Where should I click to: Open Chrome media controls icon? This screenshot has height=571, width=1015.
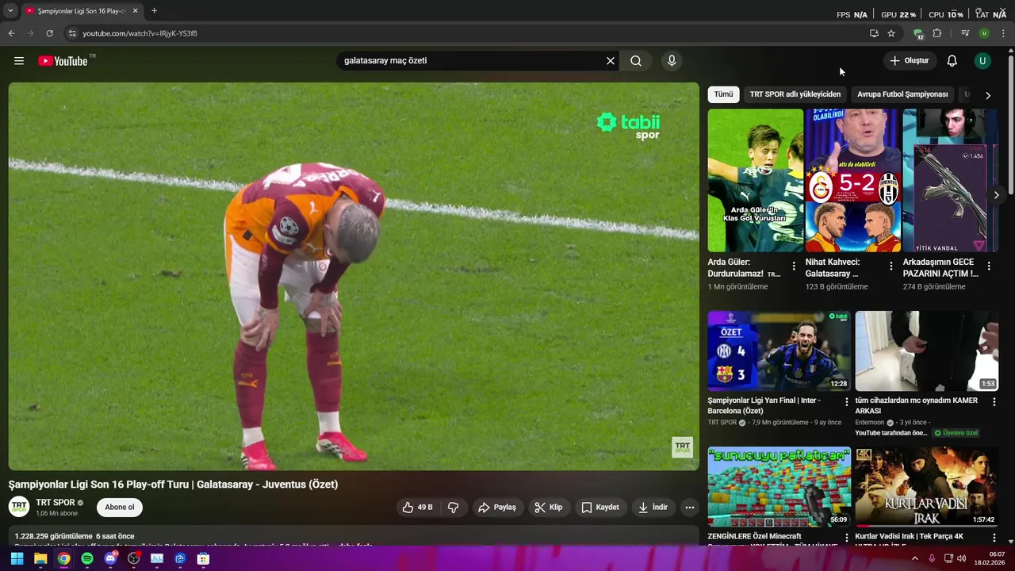pyautogui.click(x=965, y=33)
